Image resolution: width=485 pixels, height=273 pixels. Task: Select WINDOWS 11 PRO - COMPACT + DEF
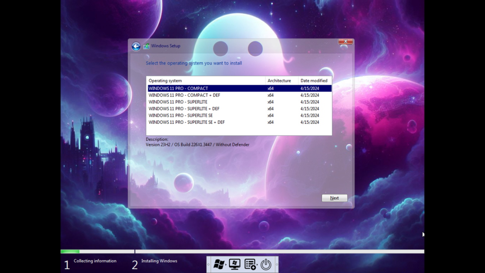click(x=184, y=95)
